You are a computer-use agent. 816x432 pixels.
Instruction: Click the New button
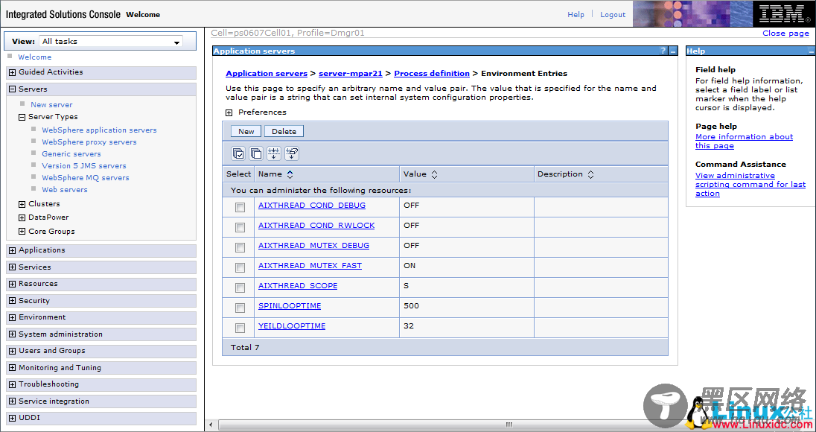[x=246, y=132]
